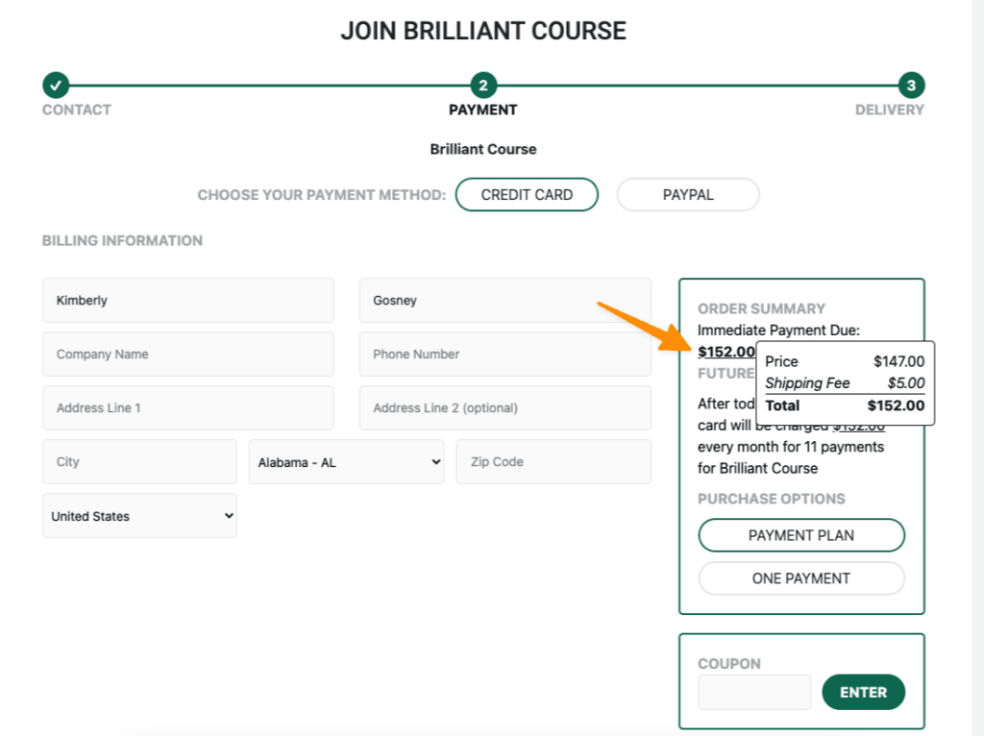Click the Company Name input field
The height and width of the screenshot is (736, 984).
tap(187, 354)
